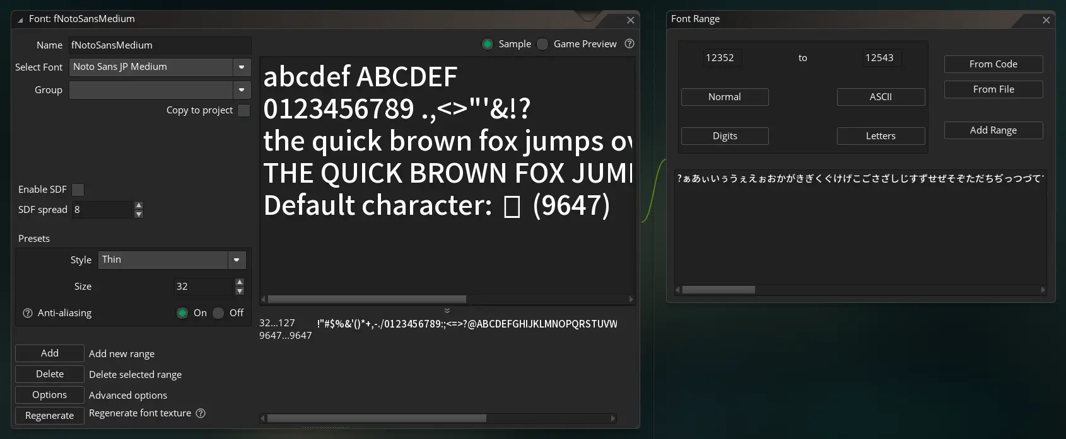Click the From File button
1066x439 pixels.
(x=993, y=89)
